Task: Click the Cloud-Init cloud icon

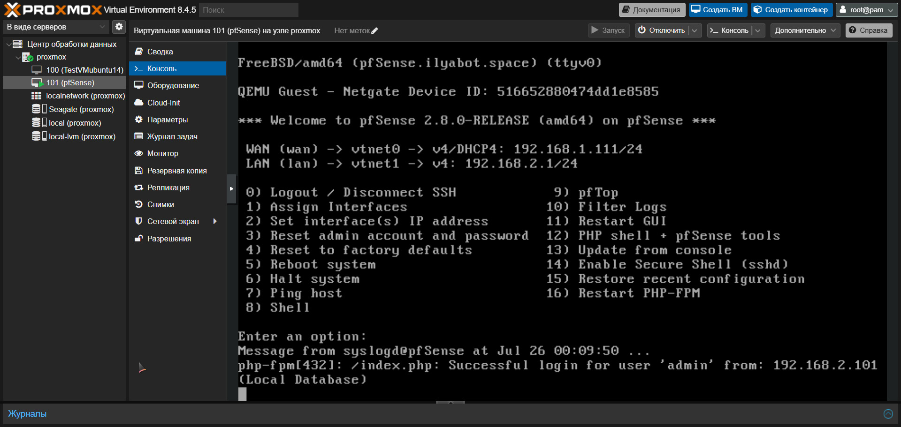Action: click(139, 103)
